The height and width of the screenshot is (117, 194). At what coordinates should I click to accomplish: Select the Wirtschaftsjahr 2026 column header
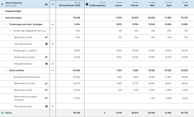coord(72,4)
